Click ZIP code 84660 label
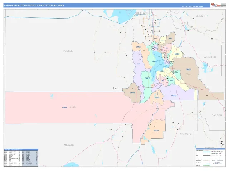The width and height of the screenshot is (229, 171). point(162,71)
